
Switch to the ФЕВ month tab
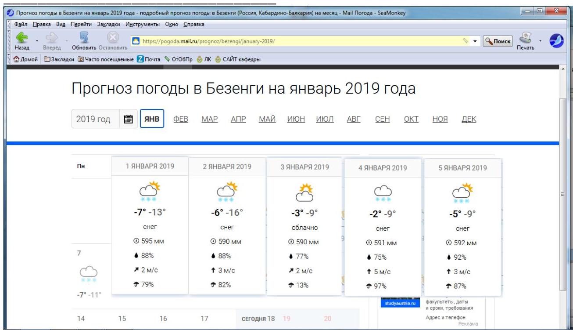[181, 119]
